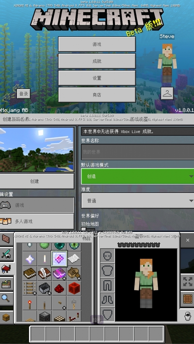194x344 pixels.
Task: Switch to the armor stand view icon
Action: 188,317
